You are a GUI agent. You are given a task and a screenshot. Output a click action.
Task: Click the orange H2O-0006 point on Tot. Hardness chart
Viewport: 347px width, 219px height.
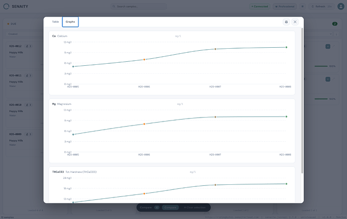tap(144, 193)
